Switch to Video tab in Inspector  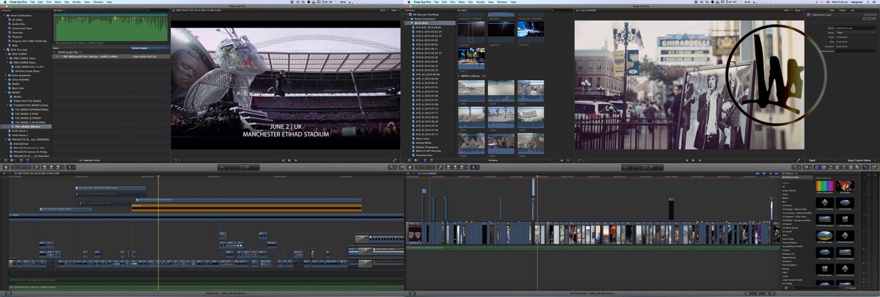(843, 10)
